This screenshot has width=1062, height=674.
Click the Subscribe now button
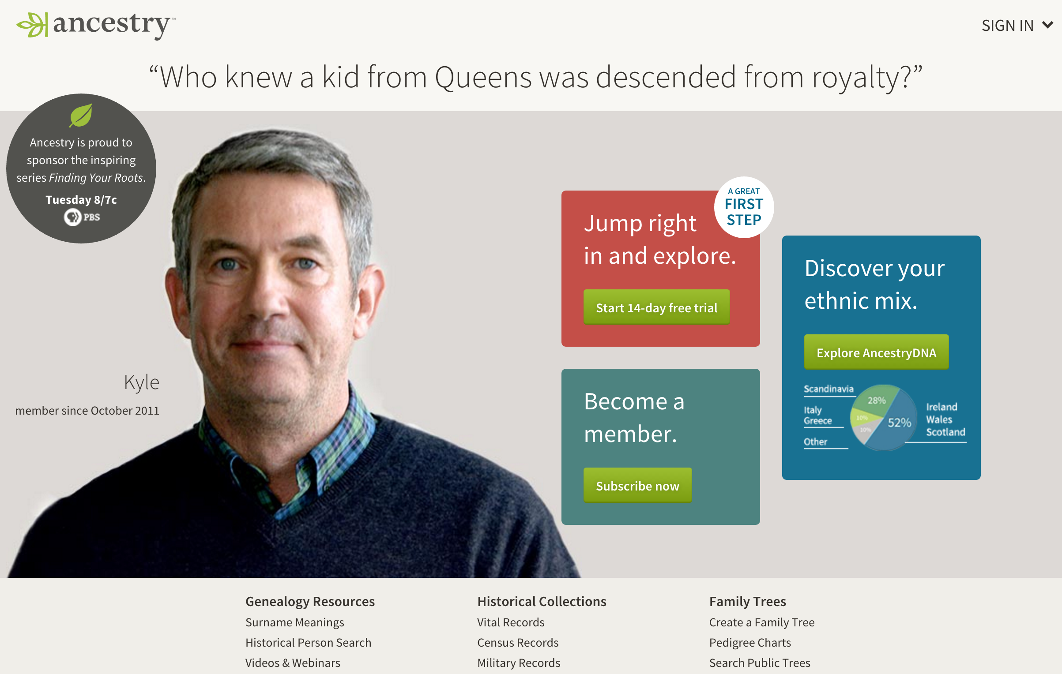click(x=637, y=486)
